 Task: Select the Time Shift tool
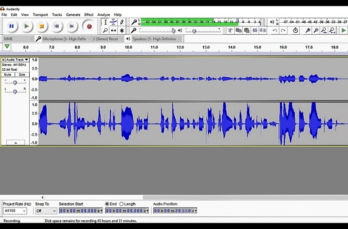(113, 30)
